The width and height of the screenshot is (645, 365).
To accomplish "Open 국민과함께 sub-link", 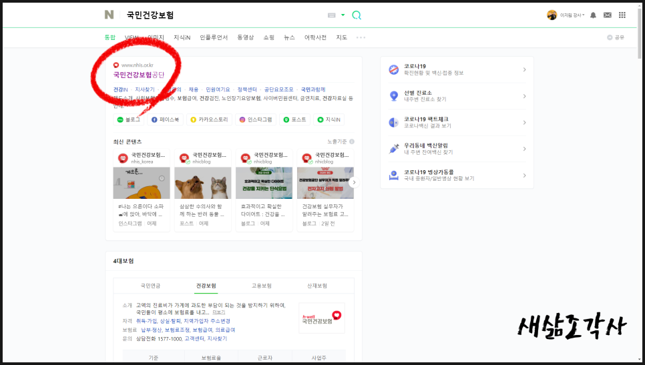I will click(x=313, y=89).
